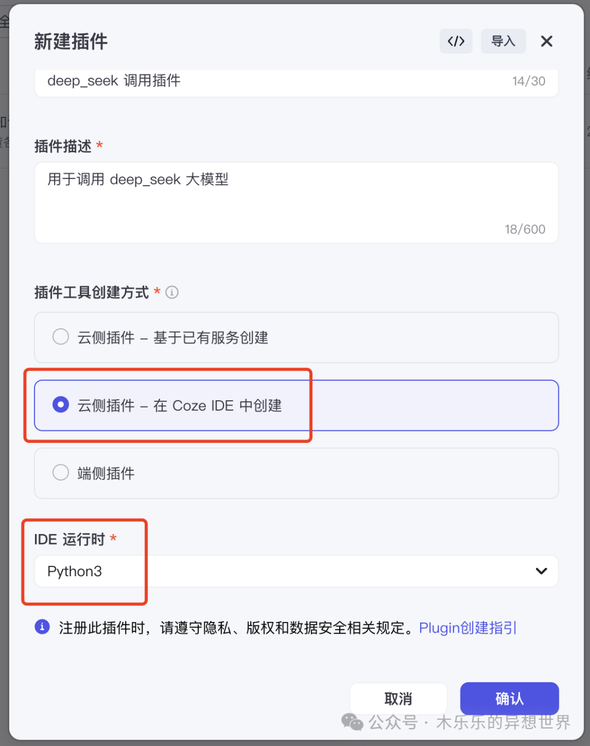Click the 确认 confirm button

click(x=509, y=698)
